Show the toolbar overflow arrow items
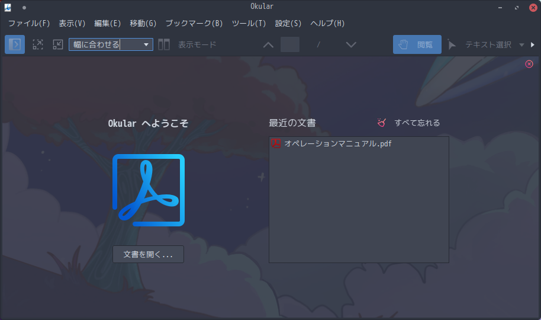 532,45
